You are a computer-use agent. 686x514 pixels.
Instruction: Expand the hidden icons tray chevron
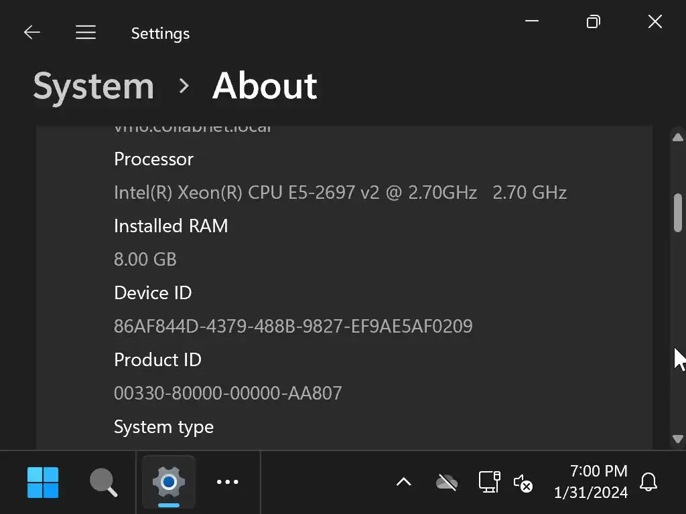tap(403, 482)
